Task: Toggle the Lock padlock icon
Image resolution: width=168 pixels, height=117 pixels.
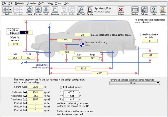Action: [163, 10]
